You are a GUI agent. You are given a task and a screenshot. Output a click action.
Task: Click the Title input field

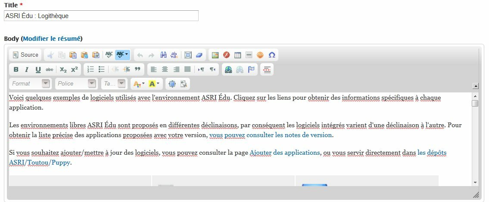101,16
